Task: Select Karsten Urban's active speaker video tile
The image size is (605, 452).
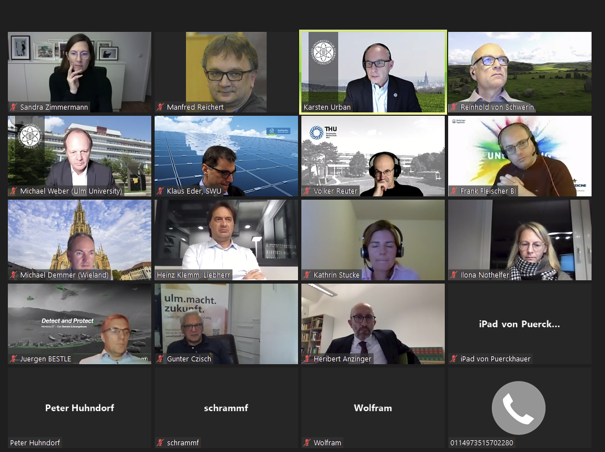Action: (373, 72)
